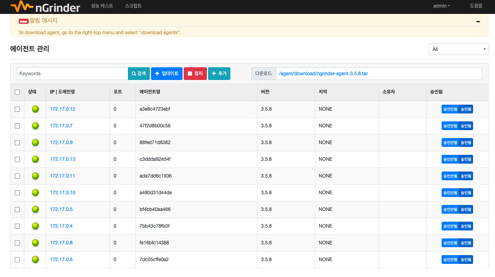Collapse the 알림 메시지 panel with minus icon
The image size is (495, 277).
pyautogui.click(x=478, y=22)
